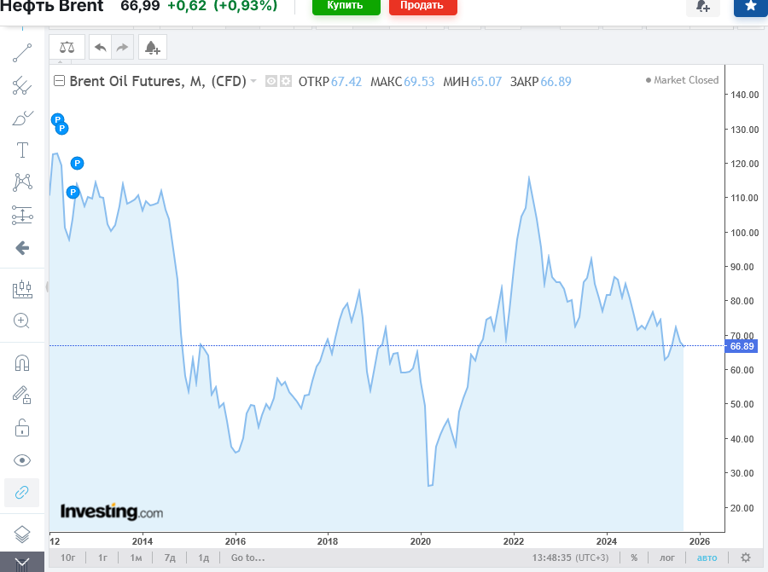768x572 pixels.
Task: Click the undo arrow in toolbar
Action: [x=101, y=48]
